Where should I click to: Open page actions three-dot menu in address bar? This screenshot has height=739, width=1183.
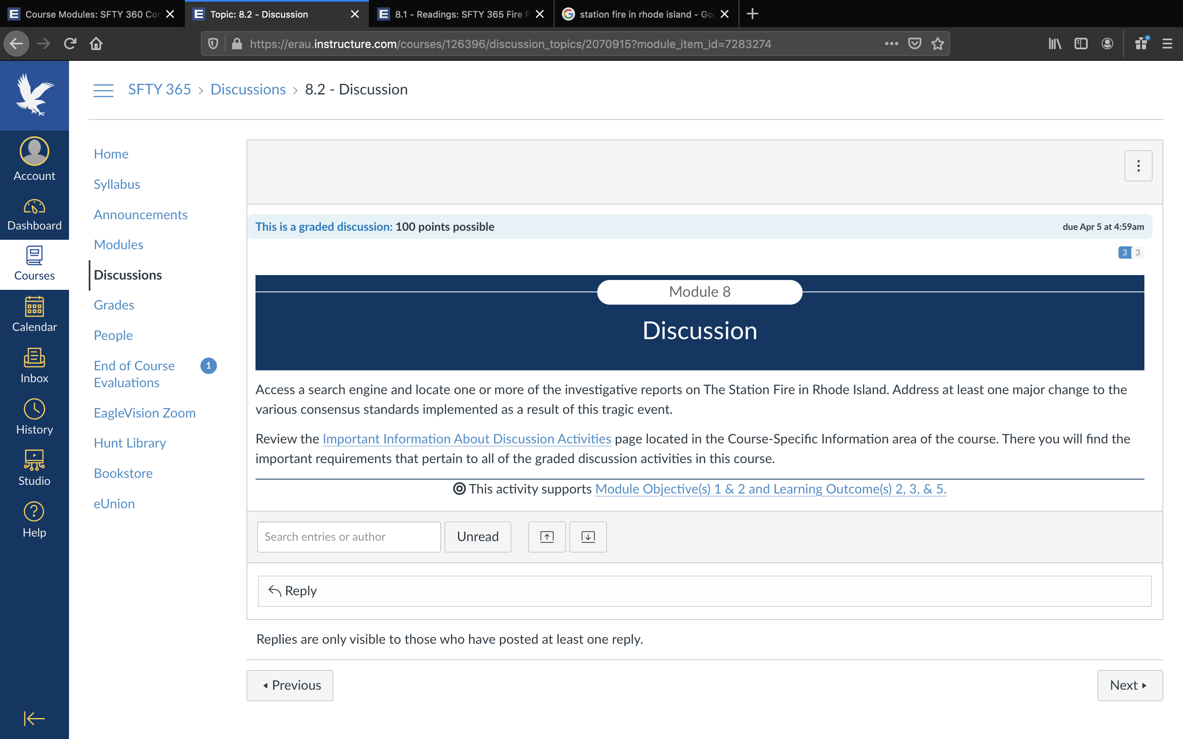892,44
